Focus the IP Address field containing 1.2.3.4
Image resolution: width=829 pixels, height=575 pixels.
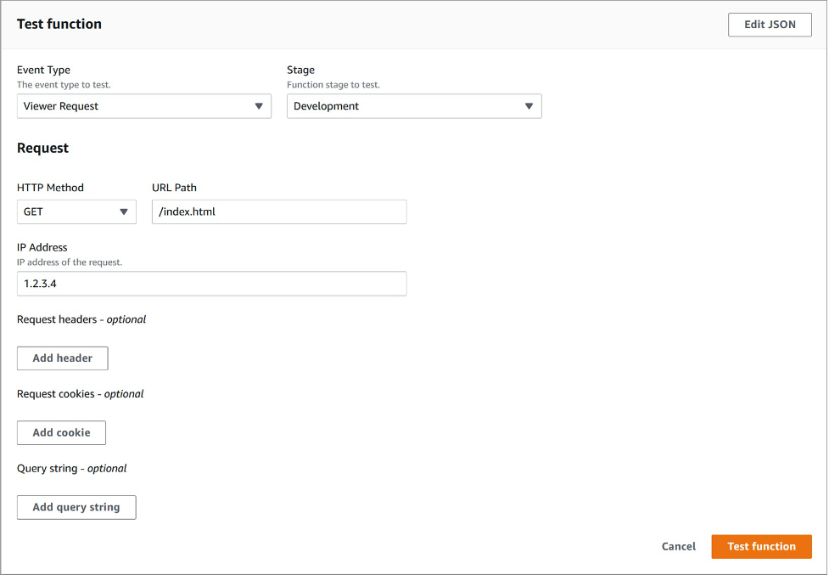211,284
